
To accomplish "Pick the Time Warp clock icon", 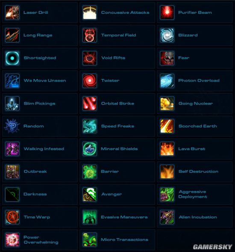I will coord(12,217).
